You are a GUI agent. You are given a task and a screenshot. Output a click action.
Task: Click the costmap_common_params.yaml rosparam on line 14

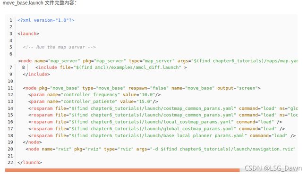(x=163, y=108)
